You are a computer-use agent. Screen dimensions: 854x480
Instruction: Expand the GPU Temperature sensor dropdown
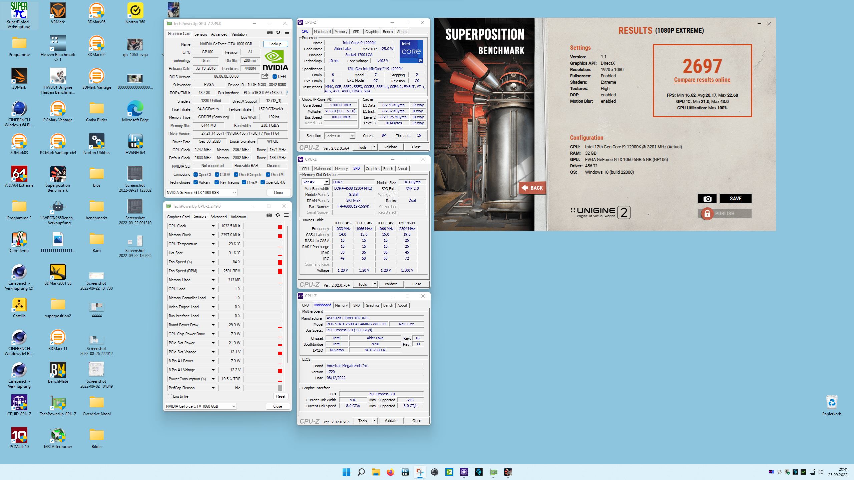pos(213,244)
